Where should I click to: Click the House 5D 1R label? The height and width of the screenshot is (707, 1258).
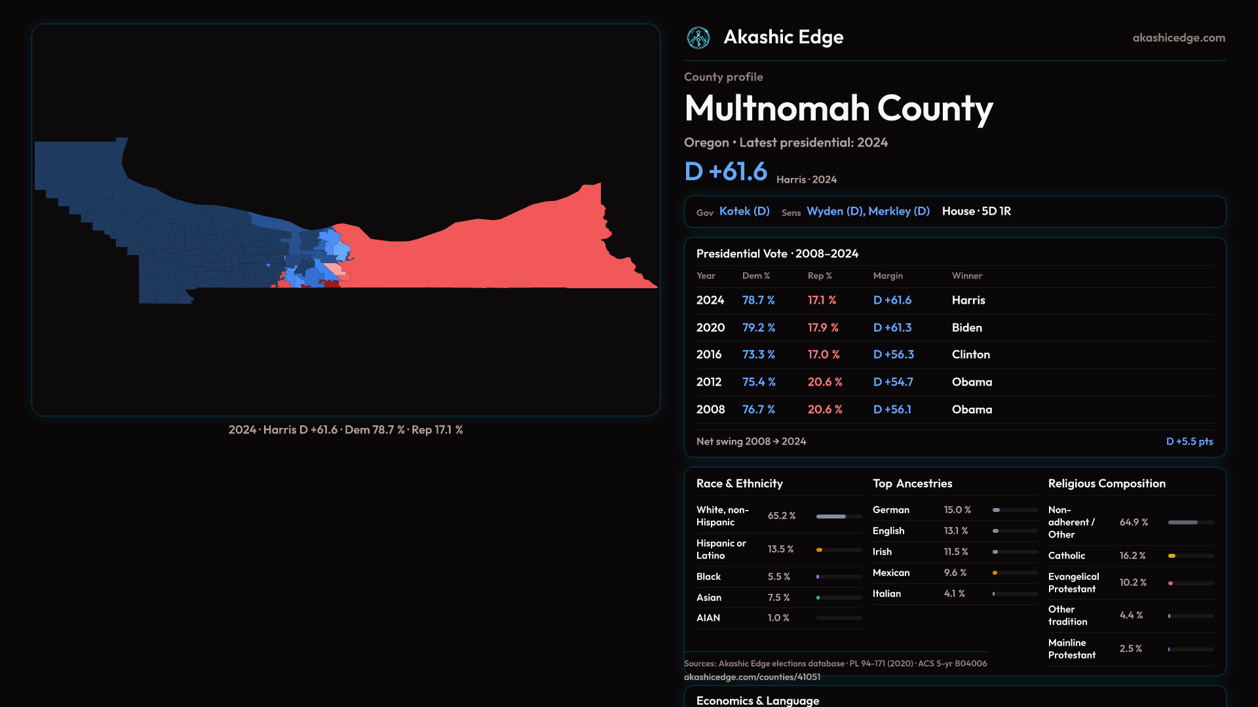[976, 211]
